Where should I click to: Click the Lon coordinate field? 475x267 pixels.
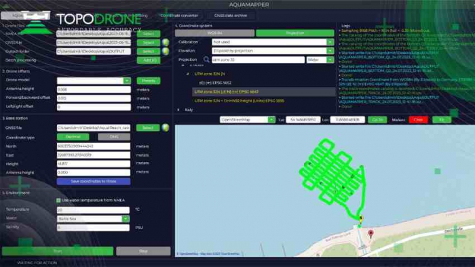(347, 120)
